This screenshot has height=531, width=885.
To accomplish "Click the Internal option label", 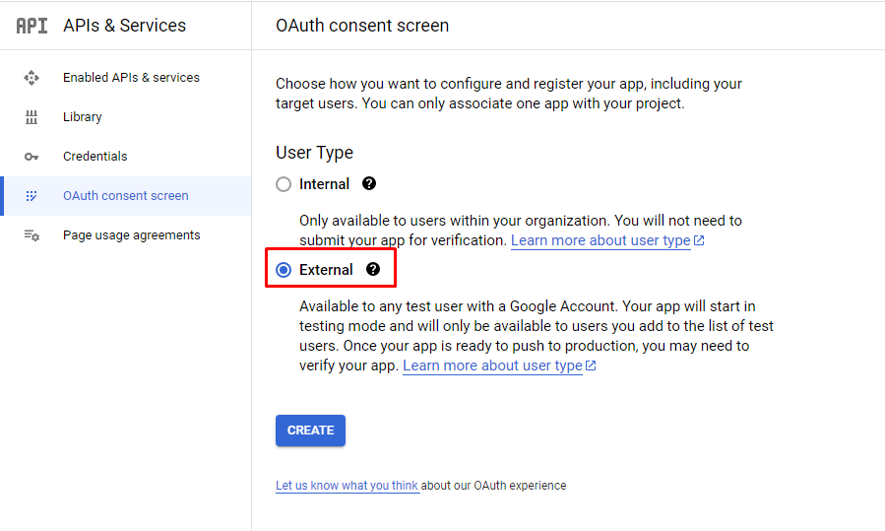I will coord(325,184).
